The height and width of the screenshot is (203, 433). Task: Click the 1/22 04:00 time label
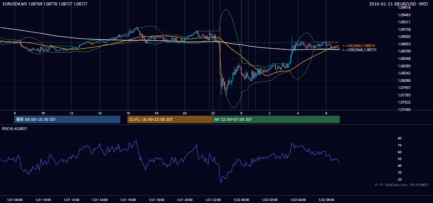(x=298, y=200)
